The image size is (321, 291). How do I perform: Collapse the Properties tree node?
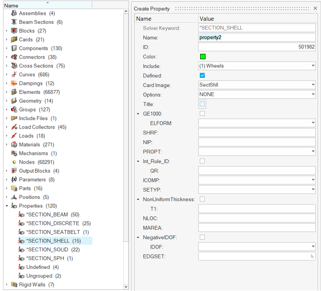pyautogui.click(x=7, y=206)
